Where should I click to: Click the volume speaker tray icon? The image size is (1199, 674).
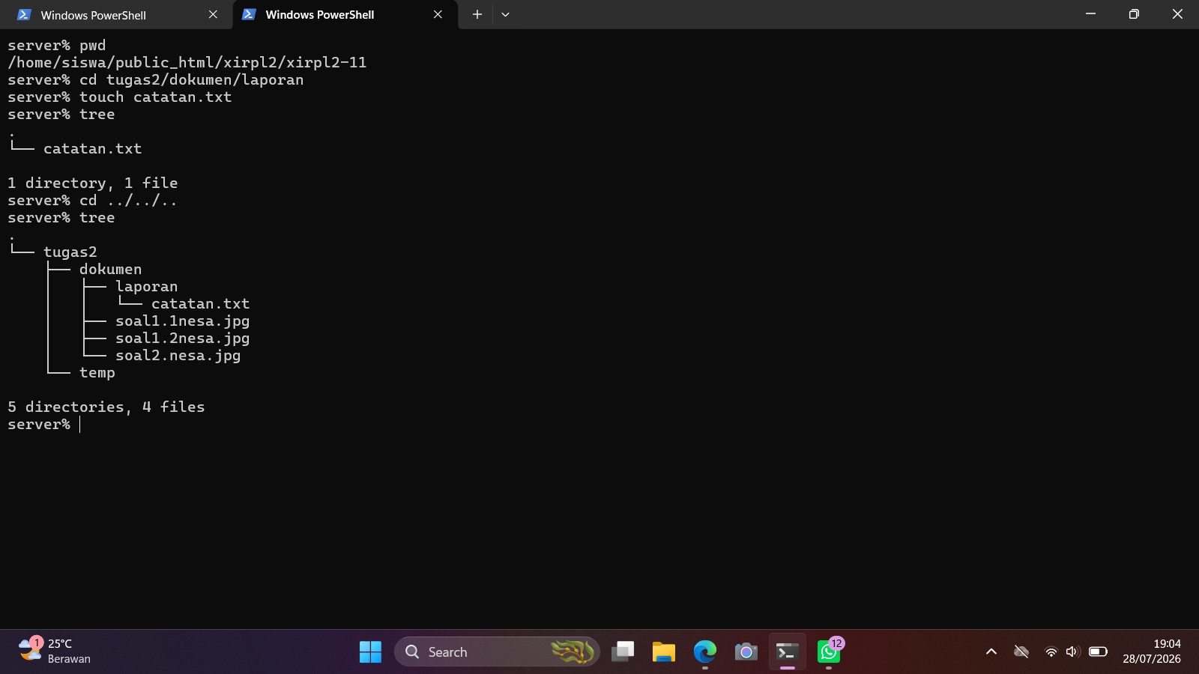1072,652
